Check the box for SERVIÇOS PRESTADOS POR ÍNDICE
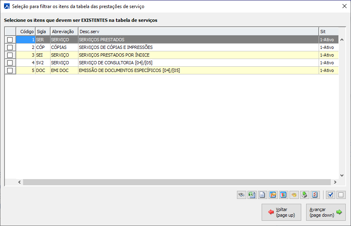The height and width of the screenshot is (226, 351). click(x=10, y=55)
